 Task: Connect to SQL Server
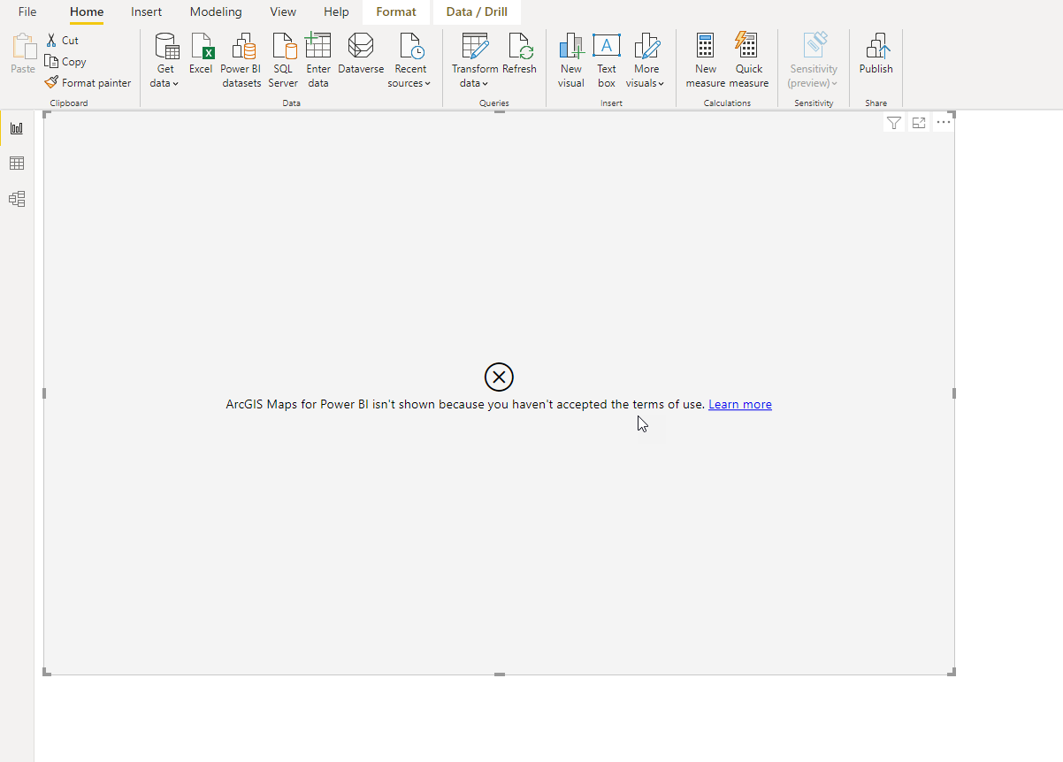click(283, 60)
